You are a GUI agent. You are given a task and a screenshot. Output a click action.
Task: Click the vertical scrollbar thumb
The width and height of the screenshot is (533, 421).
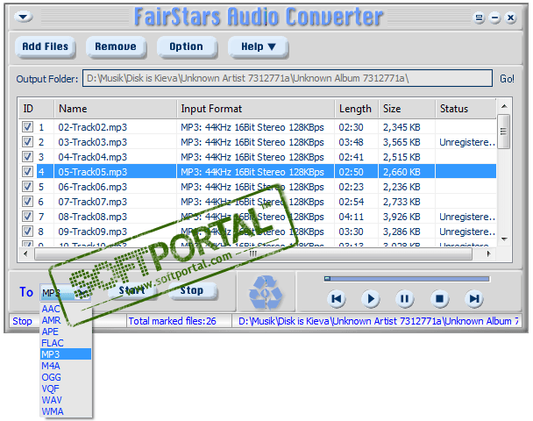point(504,132)
